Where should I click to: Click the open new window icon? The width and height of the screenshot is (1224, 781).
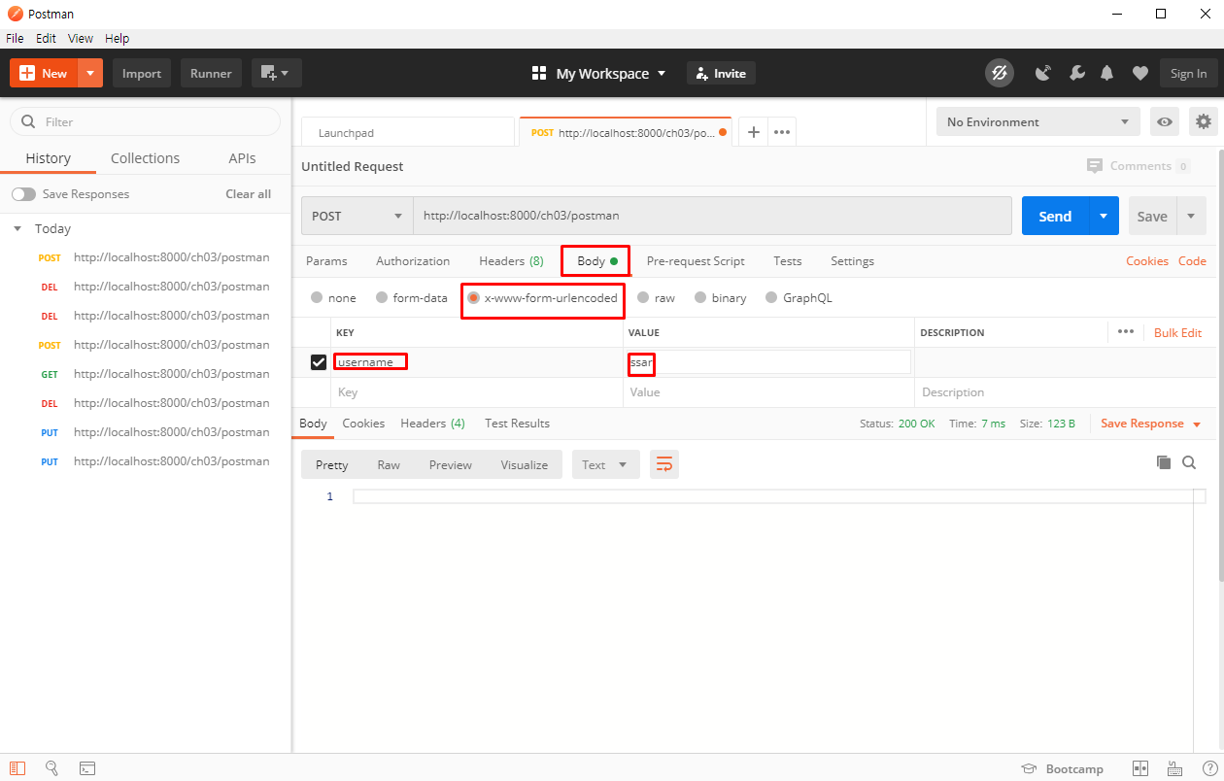pyautogui.click(x=277, y=73)
